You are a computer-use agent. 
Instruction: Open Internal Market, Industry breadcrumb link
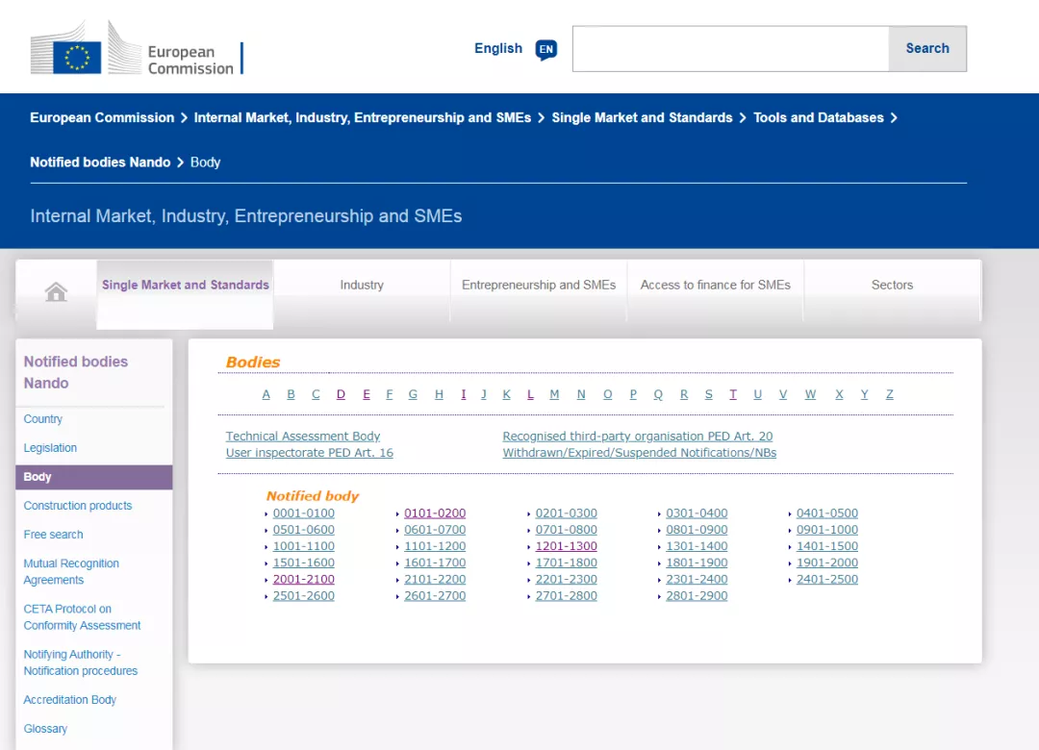point(363,117)
